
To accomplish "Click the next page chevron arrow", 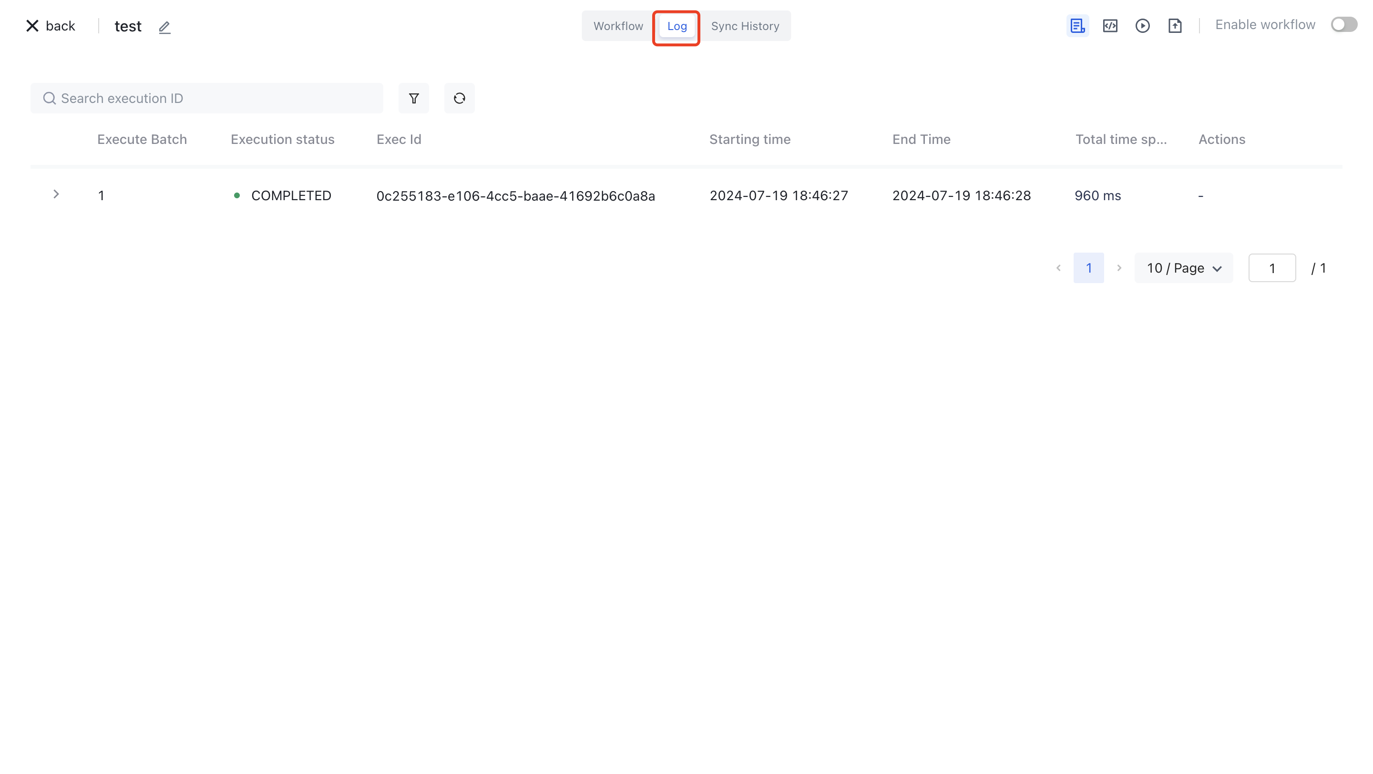I will pos(1119,268).
